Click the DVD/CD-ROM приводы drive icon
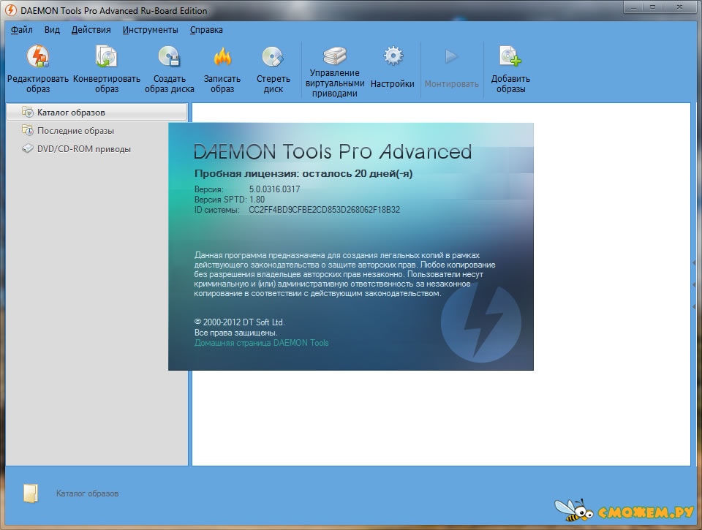The image size is (702, 530). click(x=28, y=148)
